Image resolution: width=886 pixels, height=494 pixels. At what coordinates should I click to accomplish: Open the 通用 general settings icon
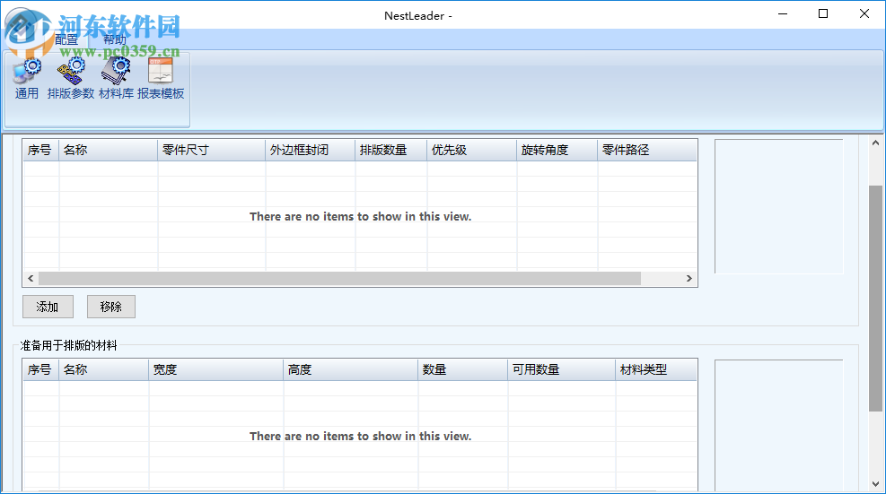click(27, 79)
